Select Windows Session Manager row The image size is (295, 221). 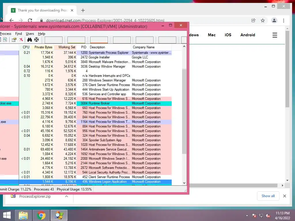pos(86,80)
